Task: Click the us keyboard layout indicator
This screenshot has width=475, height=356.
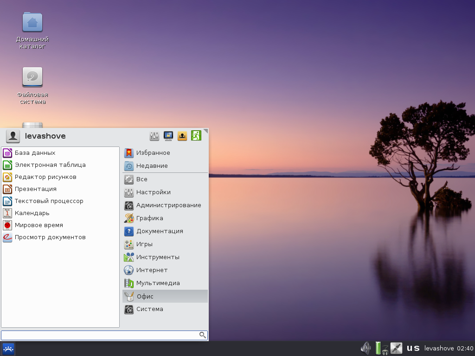Action: coord(413,349)
